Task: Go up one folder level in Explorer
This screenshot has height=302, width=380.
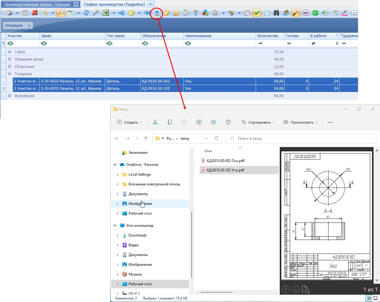Action: [146, 139]
